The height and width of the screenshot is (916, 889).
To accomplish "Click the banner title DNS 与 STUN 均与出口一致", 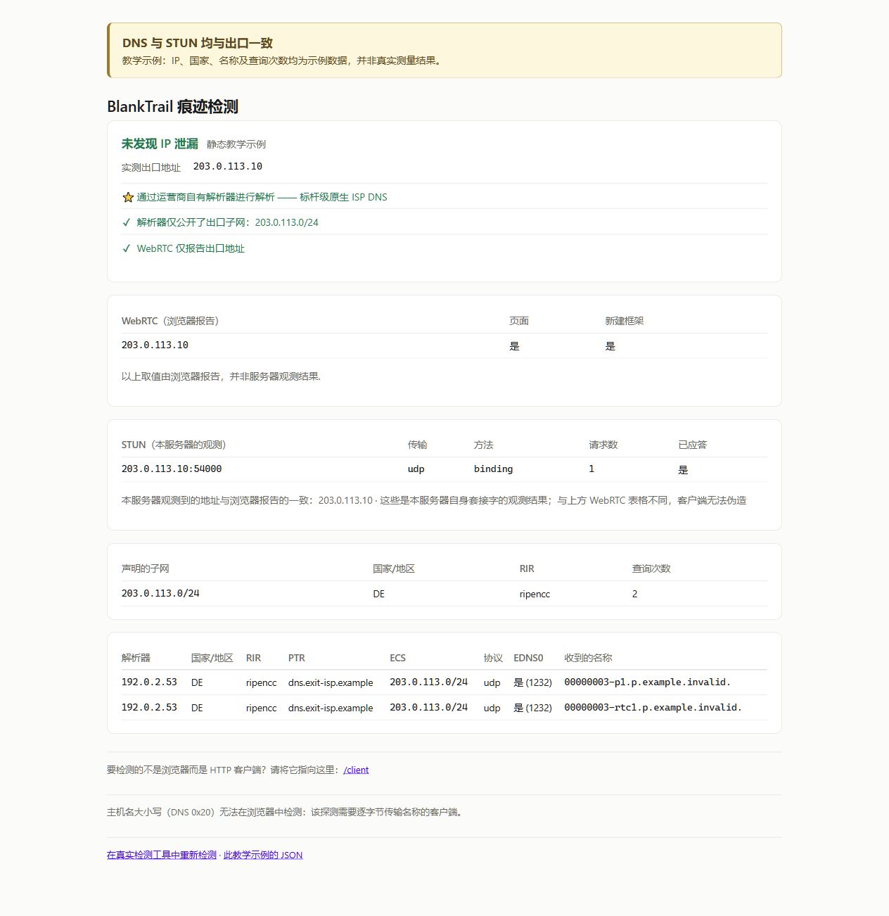I will point(198,43).
